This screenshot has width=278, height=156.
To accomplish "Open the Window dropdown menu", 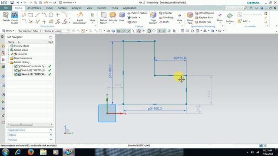I will pyautogui.click(x=68, y=3).
